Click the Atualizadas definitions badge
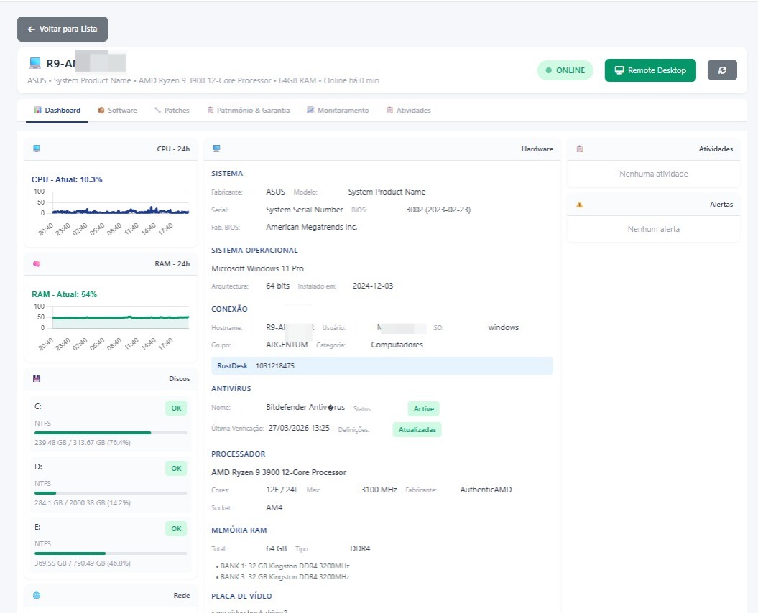This screenshot has width=758, height=613. tap(417, 429)
